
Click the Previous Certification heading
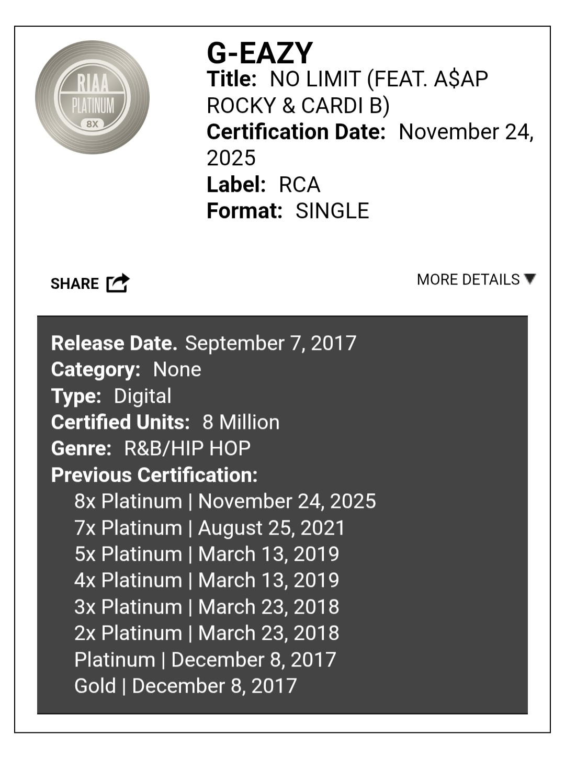(x=154, y=475)
